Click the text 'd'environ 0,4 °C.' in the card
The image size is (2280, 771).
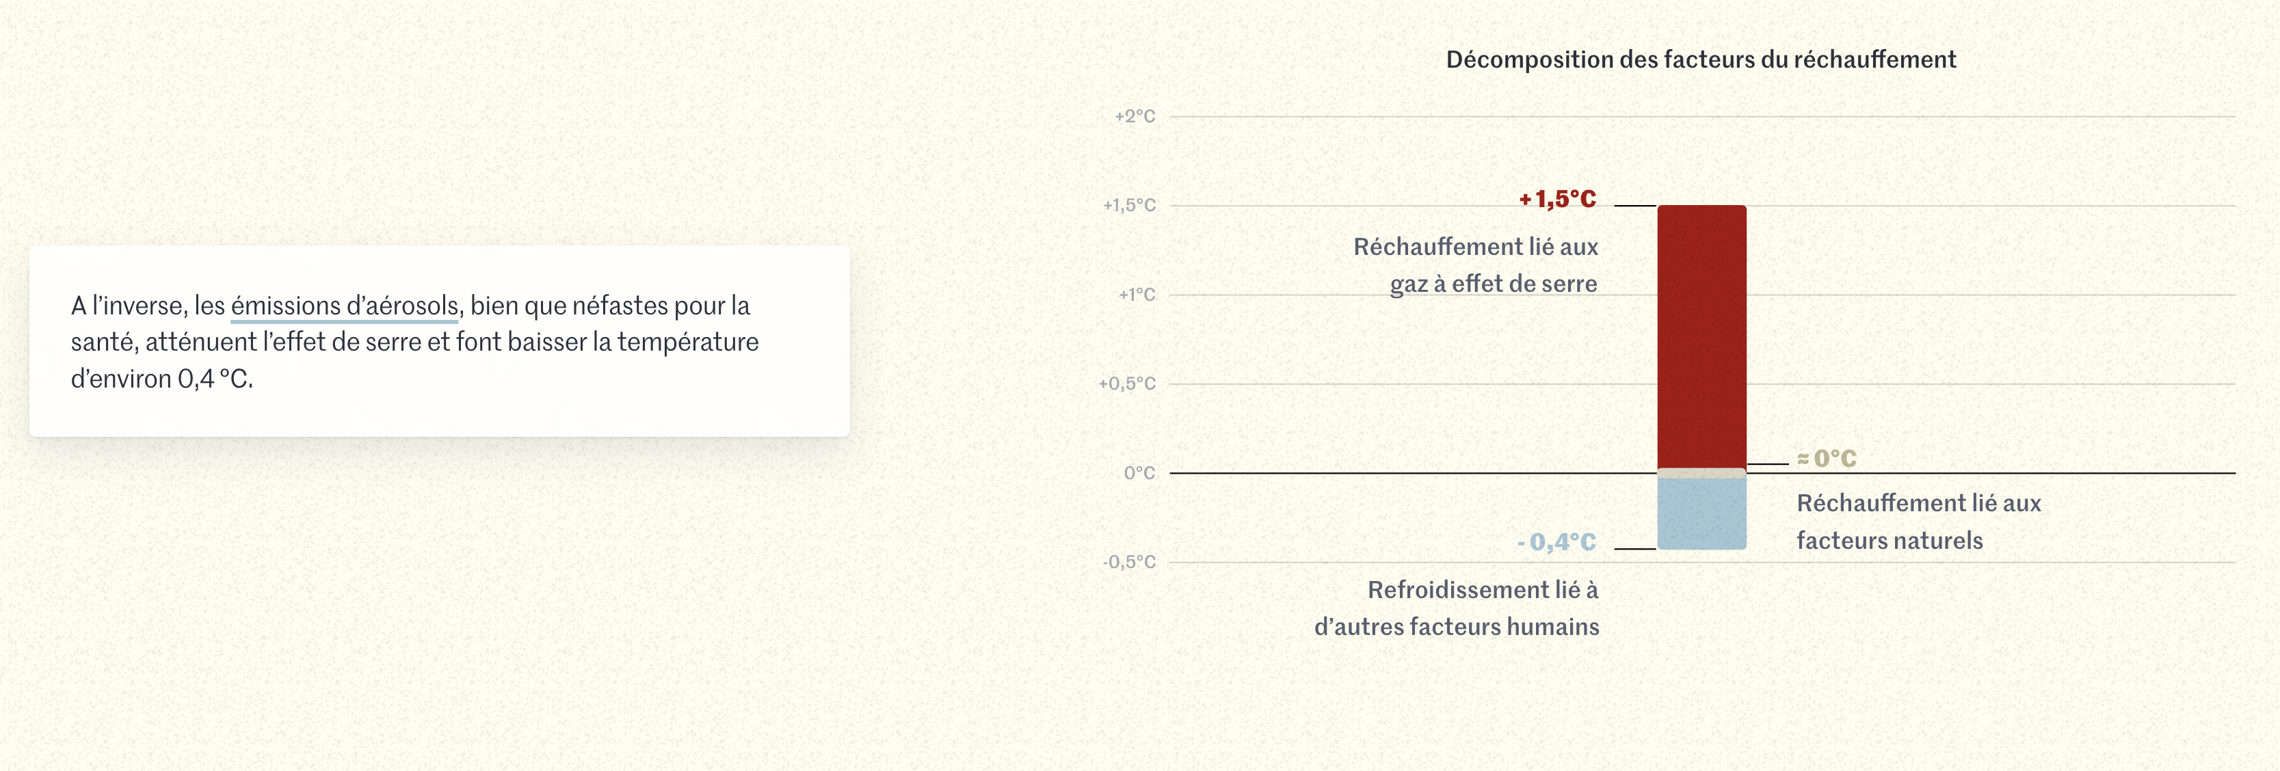(x=162, y=379)
